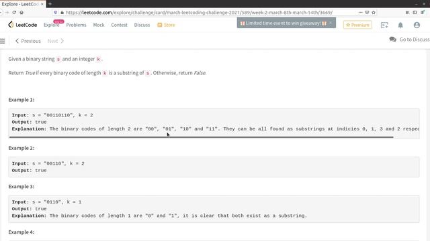430x241 pixels.
Task: Click the browser home icon
Action: pyautogui.click(x=21, y=12)
